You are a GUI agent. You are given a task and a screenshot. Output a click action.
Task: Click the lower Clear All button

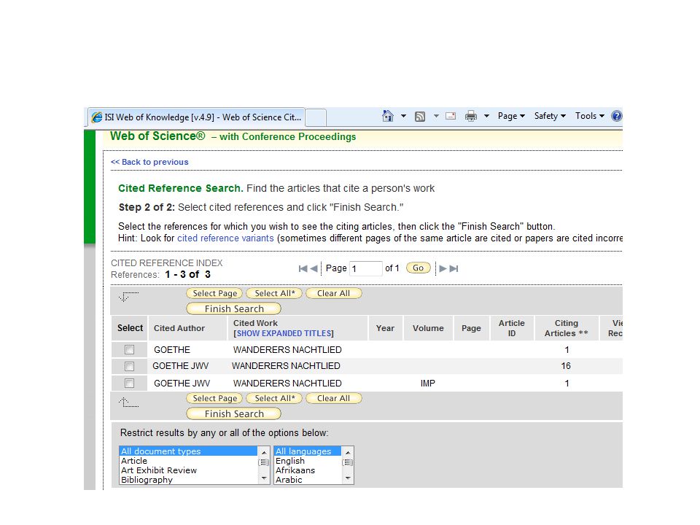[333, 398]
